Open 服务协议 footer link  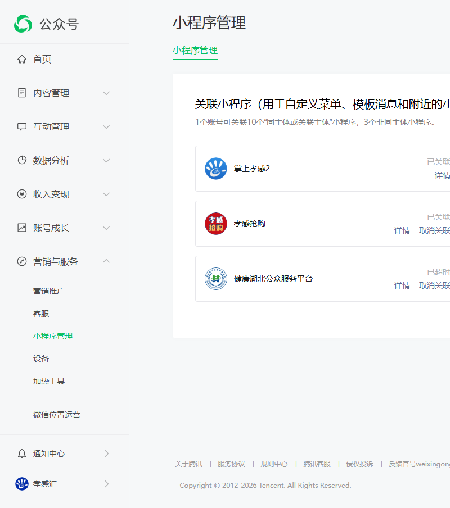click(x=232, y=464)
